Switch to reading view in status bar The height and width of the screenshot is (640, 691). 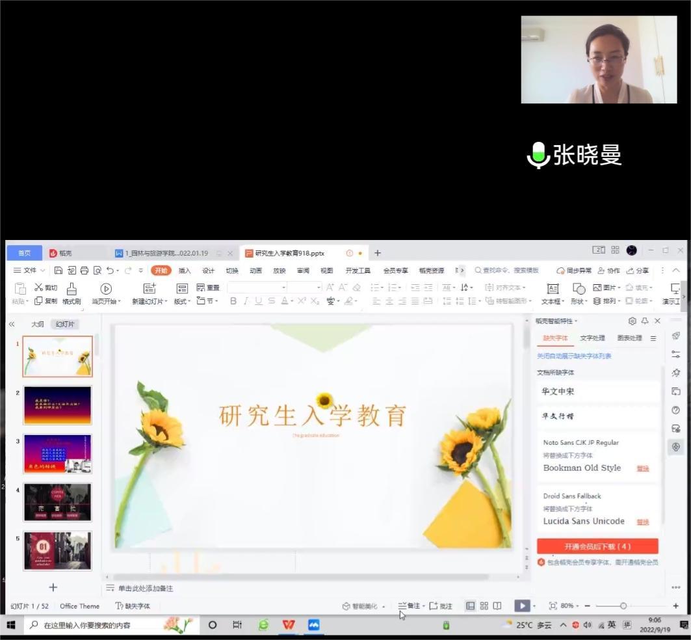497,606
